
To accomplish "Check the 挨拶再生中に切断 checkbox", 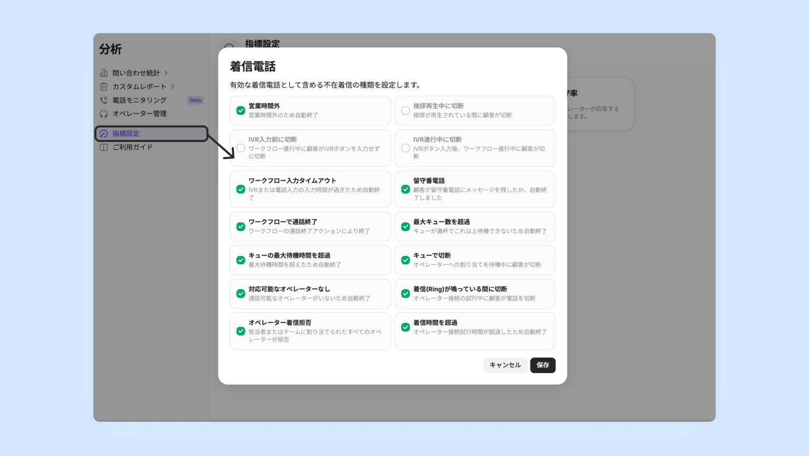I will click(406, 110).
